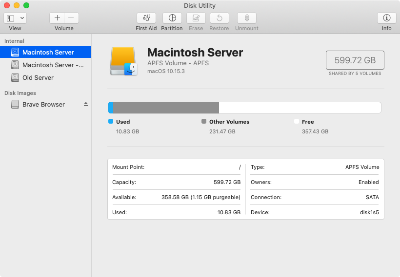Click the Restore toolbar icon
The width and height of the screenshot is (400, 277).
pos(220,18)
